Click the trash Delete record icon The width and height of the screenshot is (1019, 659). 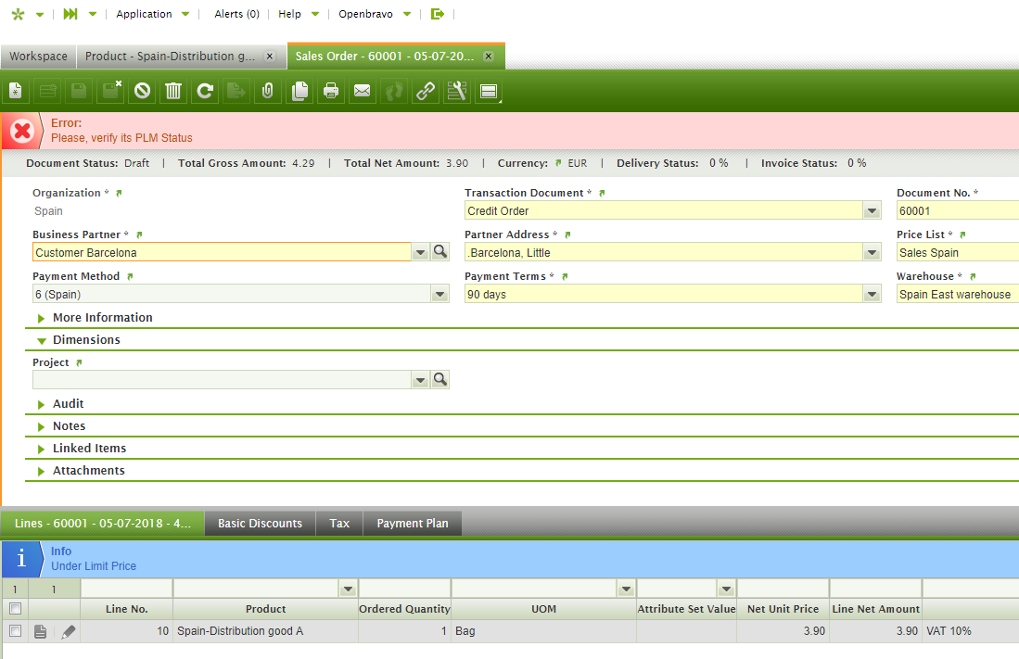click(173, 91)
